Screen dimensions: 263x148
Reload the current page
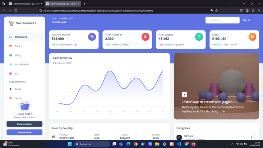[16, 10]
